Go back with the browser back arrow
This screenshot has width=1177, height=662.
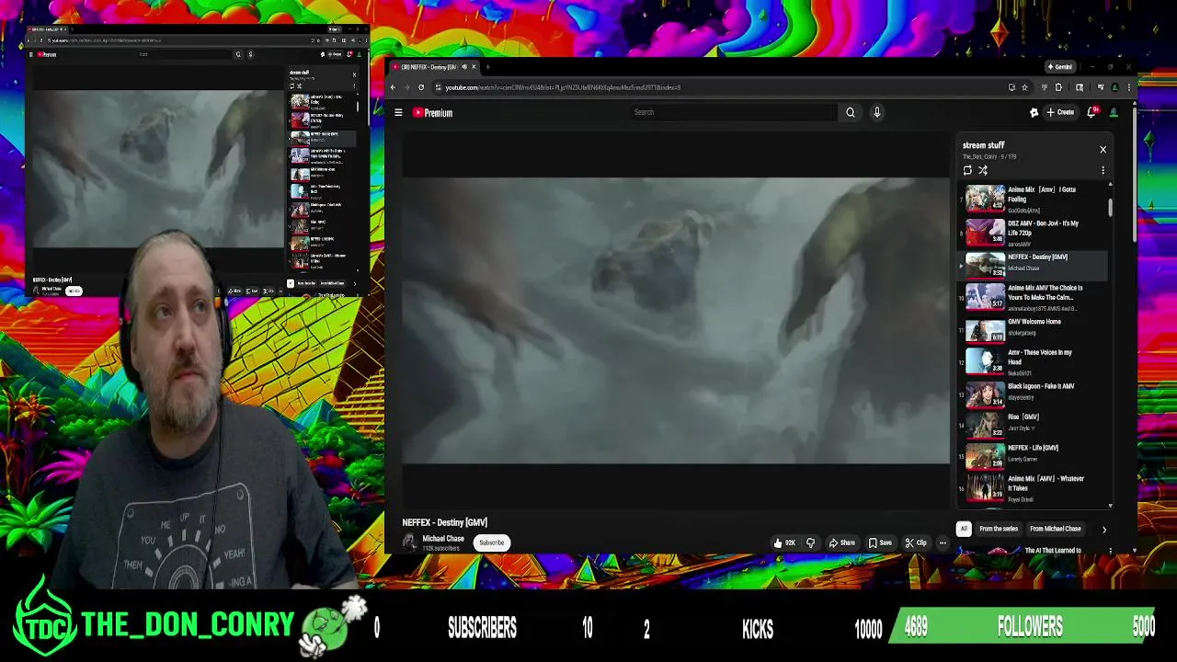click(393, 87)
